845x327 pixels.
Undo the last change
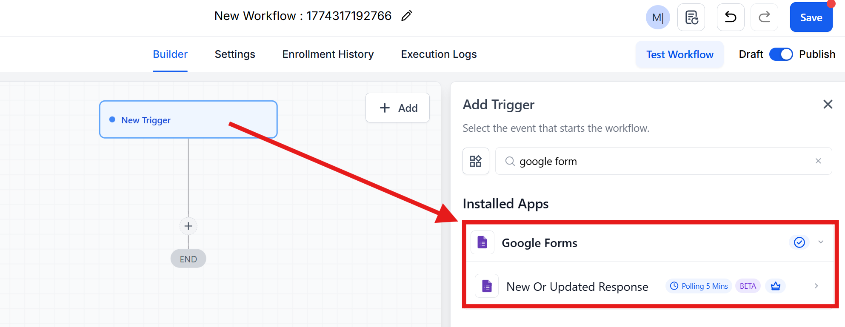[x=731, y=17]
